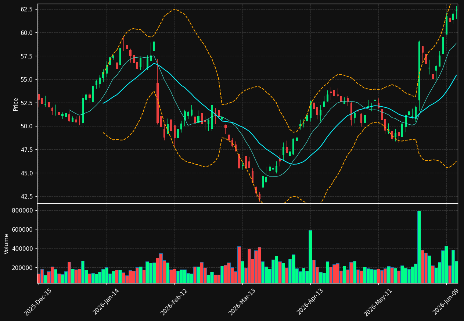Click the 50.0 price tick label

27,126
